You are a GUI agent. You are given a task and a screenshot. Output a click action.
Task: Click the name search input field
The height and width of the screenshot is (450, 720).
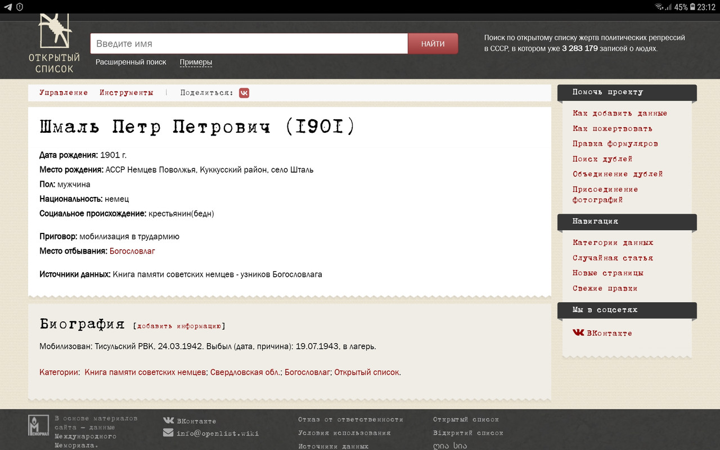tap(249, 44)
